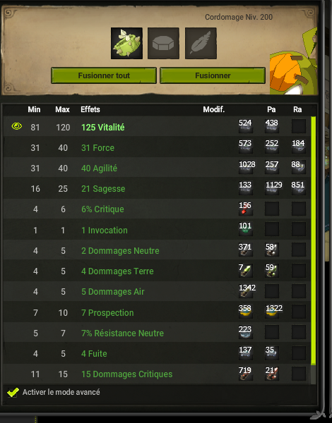Image resolution: width=332 pixels, height=423 pixels.
Task: Select the green spiked item slot
Action: pyautogui.click(x=126, y=43)
